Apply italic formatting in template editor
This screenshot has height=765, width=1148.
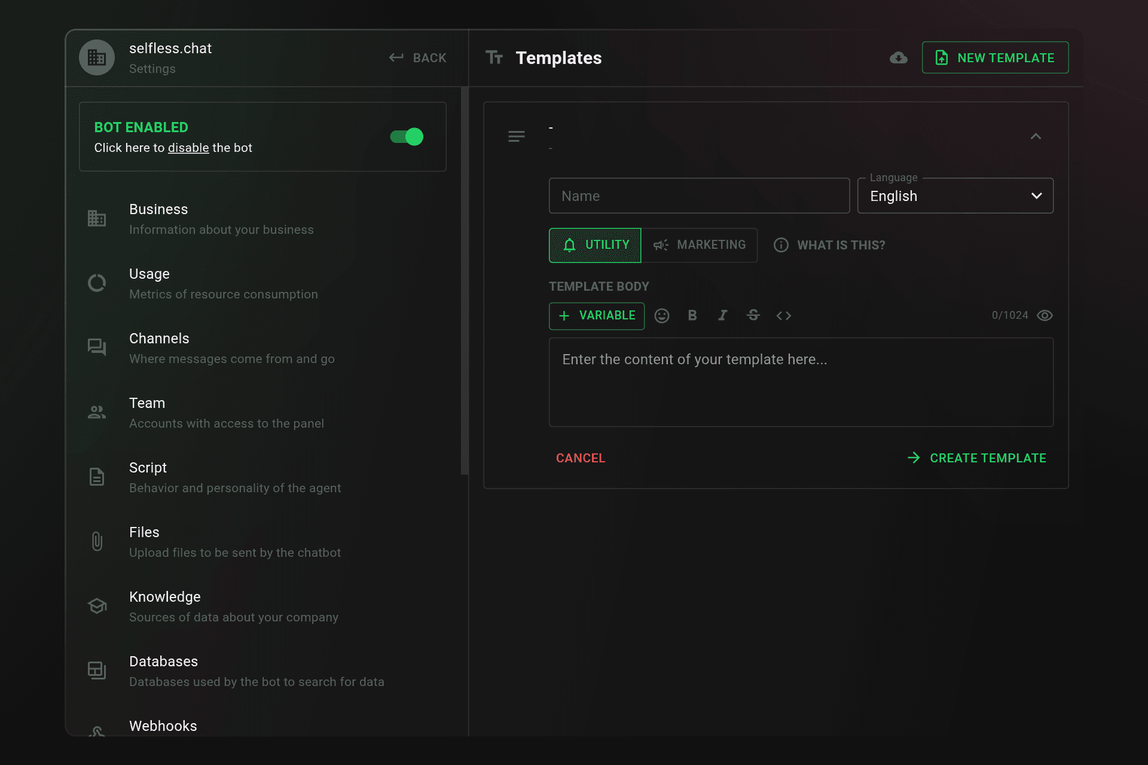pos(723,316)
